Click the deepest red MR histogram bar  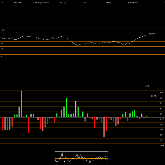pyautogui.click(x=104, y=127)
